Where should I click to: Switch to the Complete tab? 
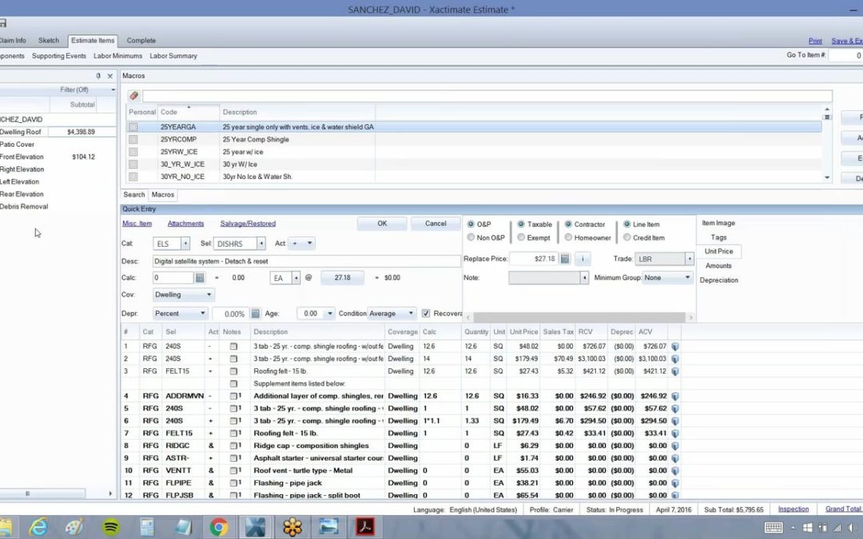click(x=141, y=40)
